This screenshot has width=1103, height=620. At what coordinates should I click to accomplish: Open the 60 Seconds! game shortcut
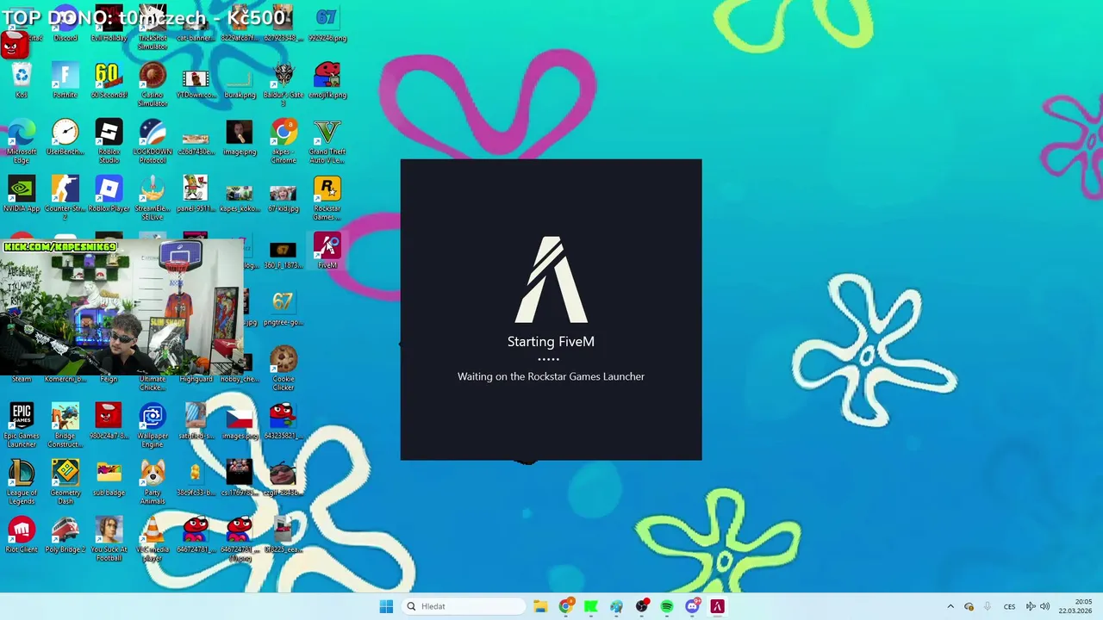coord(109,81)
